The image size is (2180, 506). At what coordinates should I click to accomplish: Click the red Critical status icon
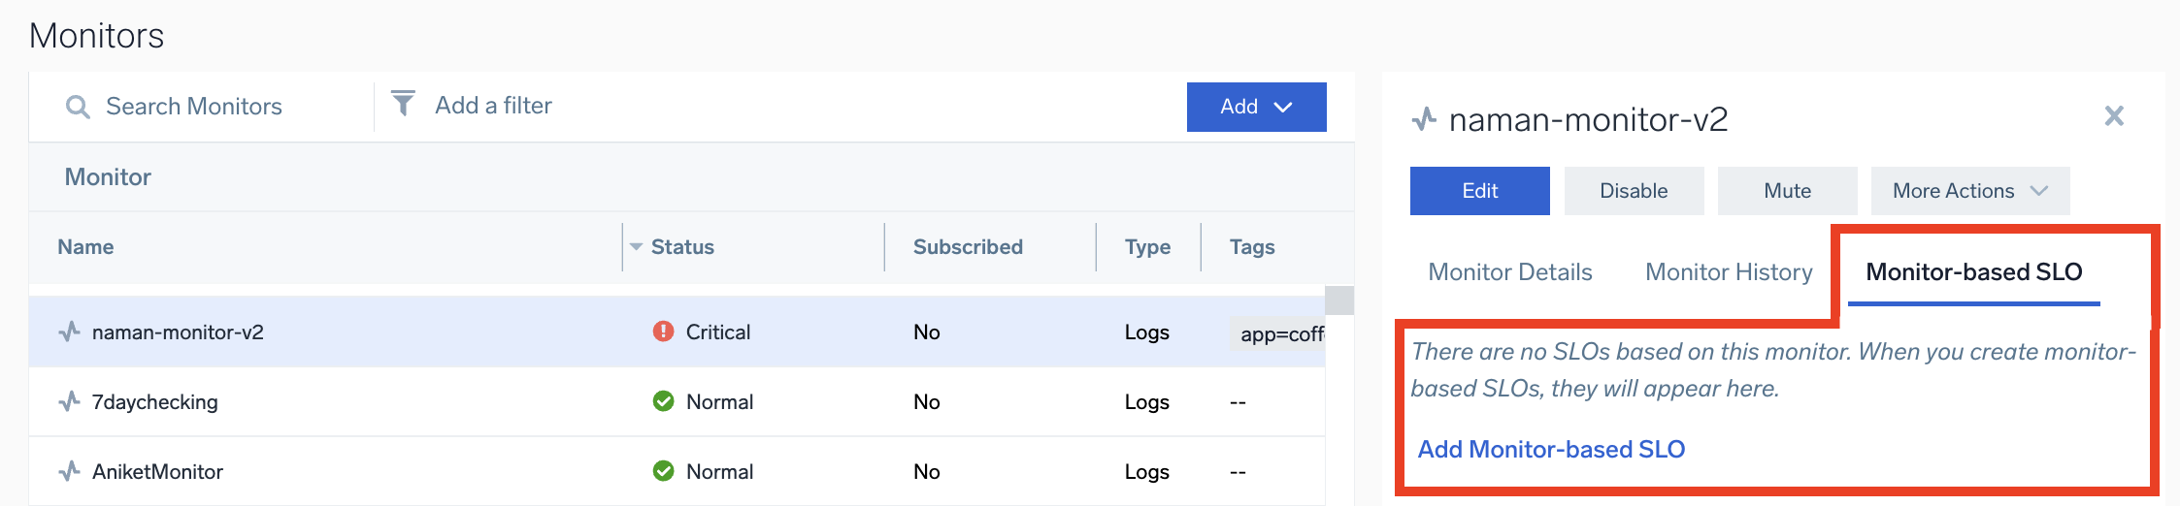coord(663,332)
